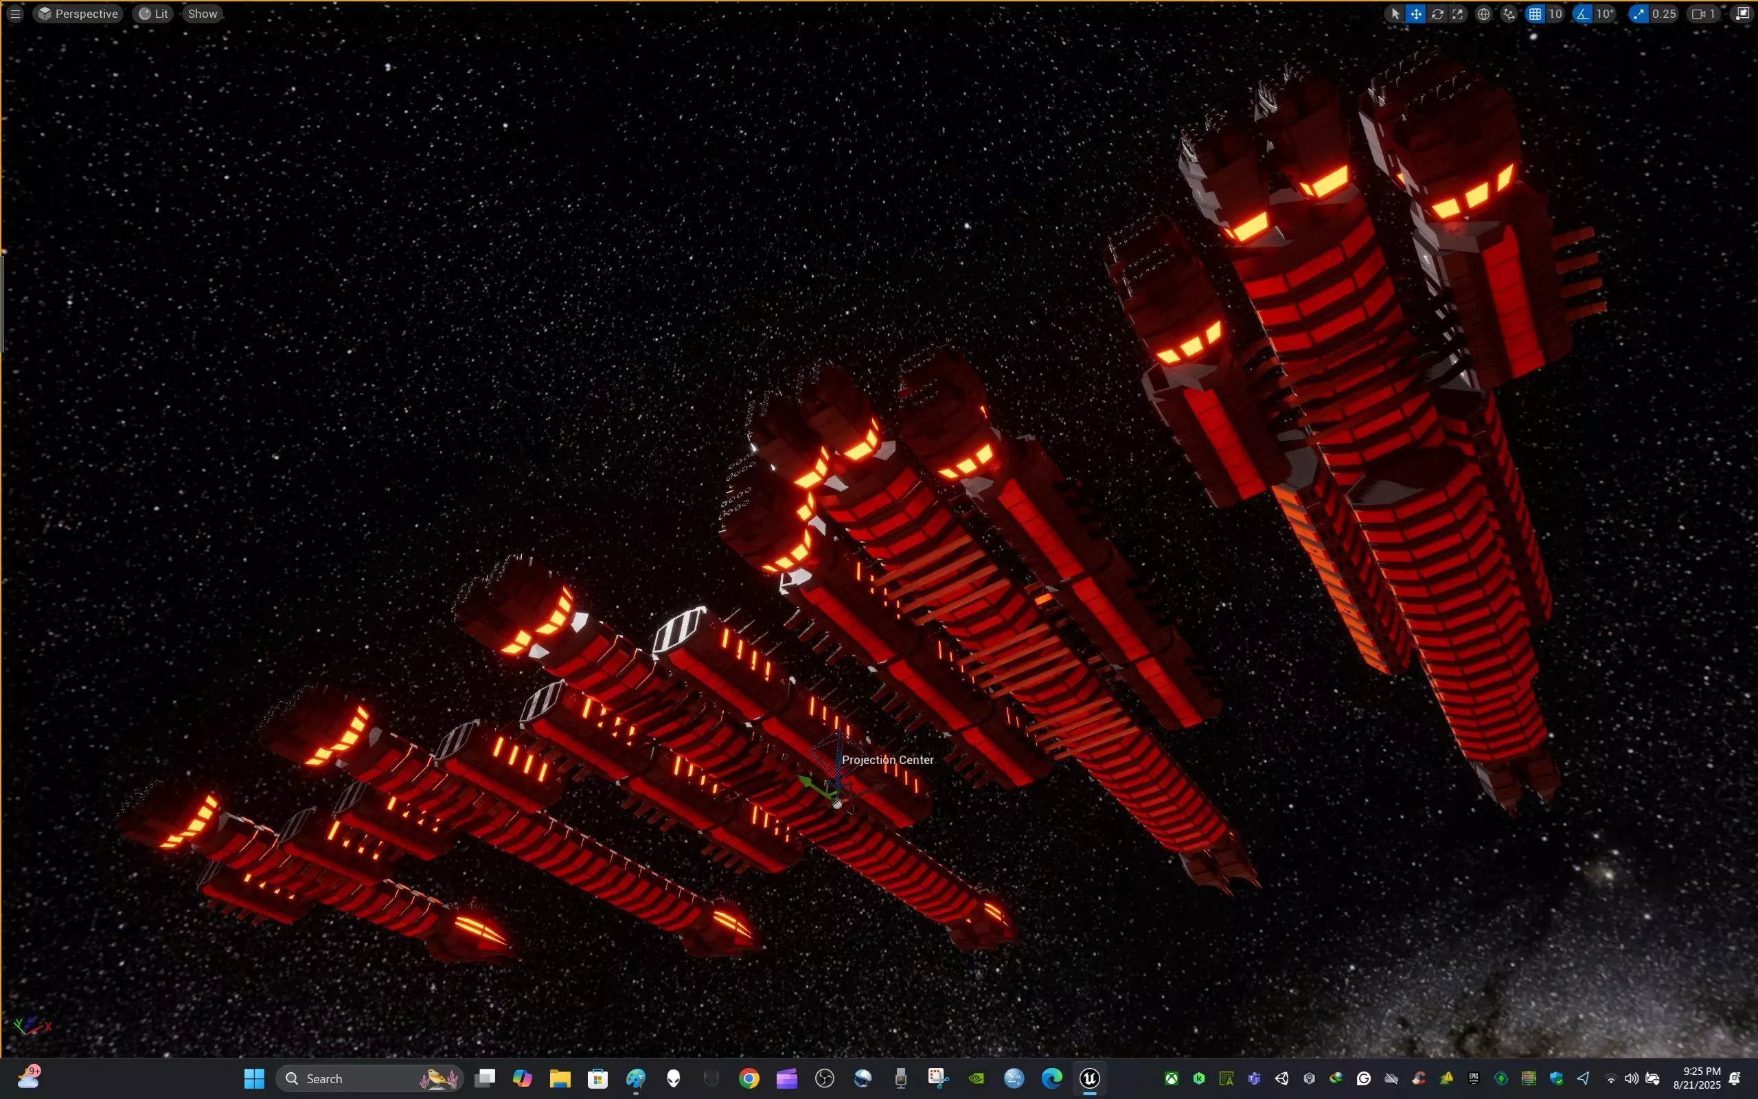Select the Select objects mode arrow
The height and width of the screenshot is (1099, 1758).
pos(1395,14)
